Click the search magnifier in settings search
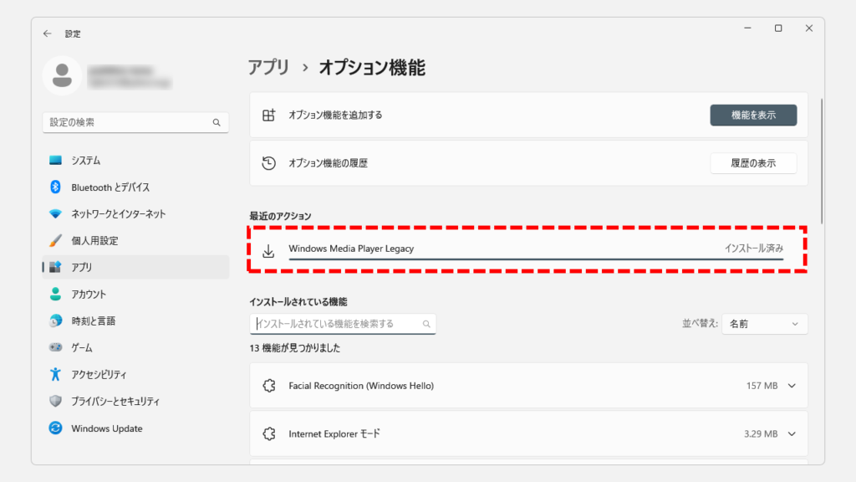The image size is (856, 482). [x=216, y=122]
